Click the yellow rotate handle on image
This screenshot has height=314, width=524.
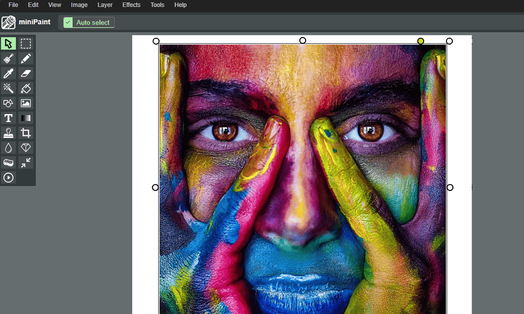click(x=421, y=41)
